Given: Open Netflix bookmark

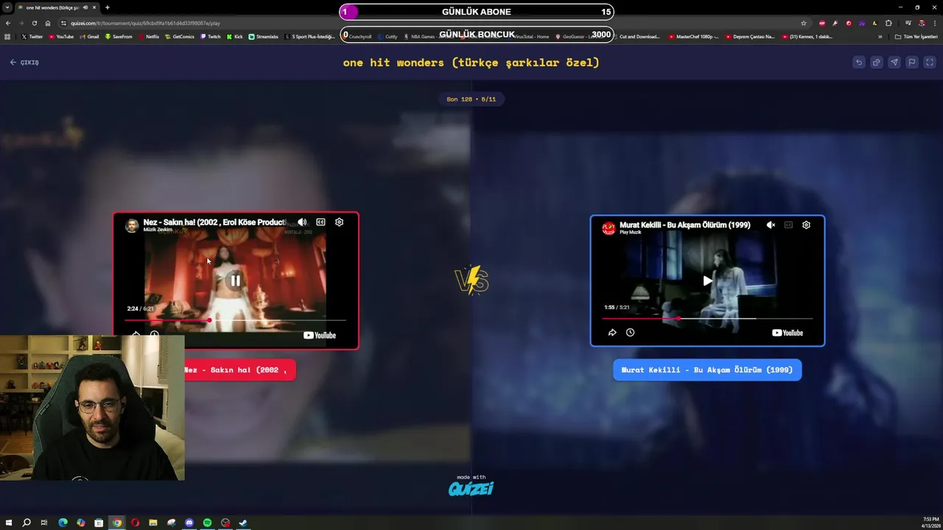Looking at the screenshot, I should (x=148, y=36).
